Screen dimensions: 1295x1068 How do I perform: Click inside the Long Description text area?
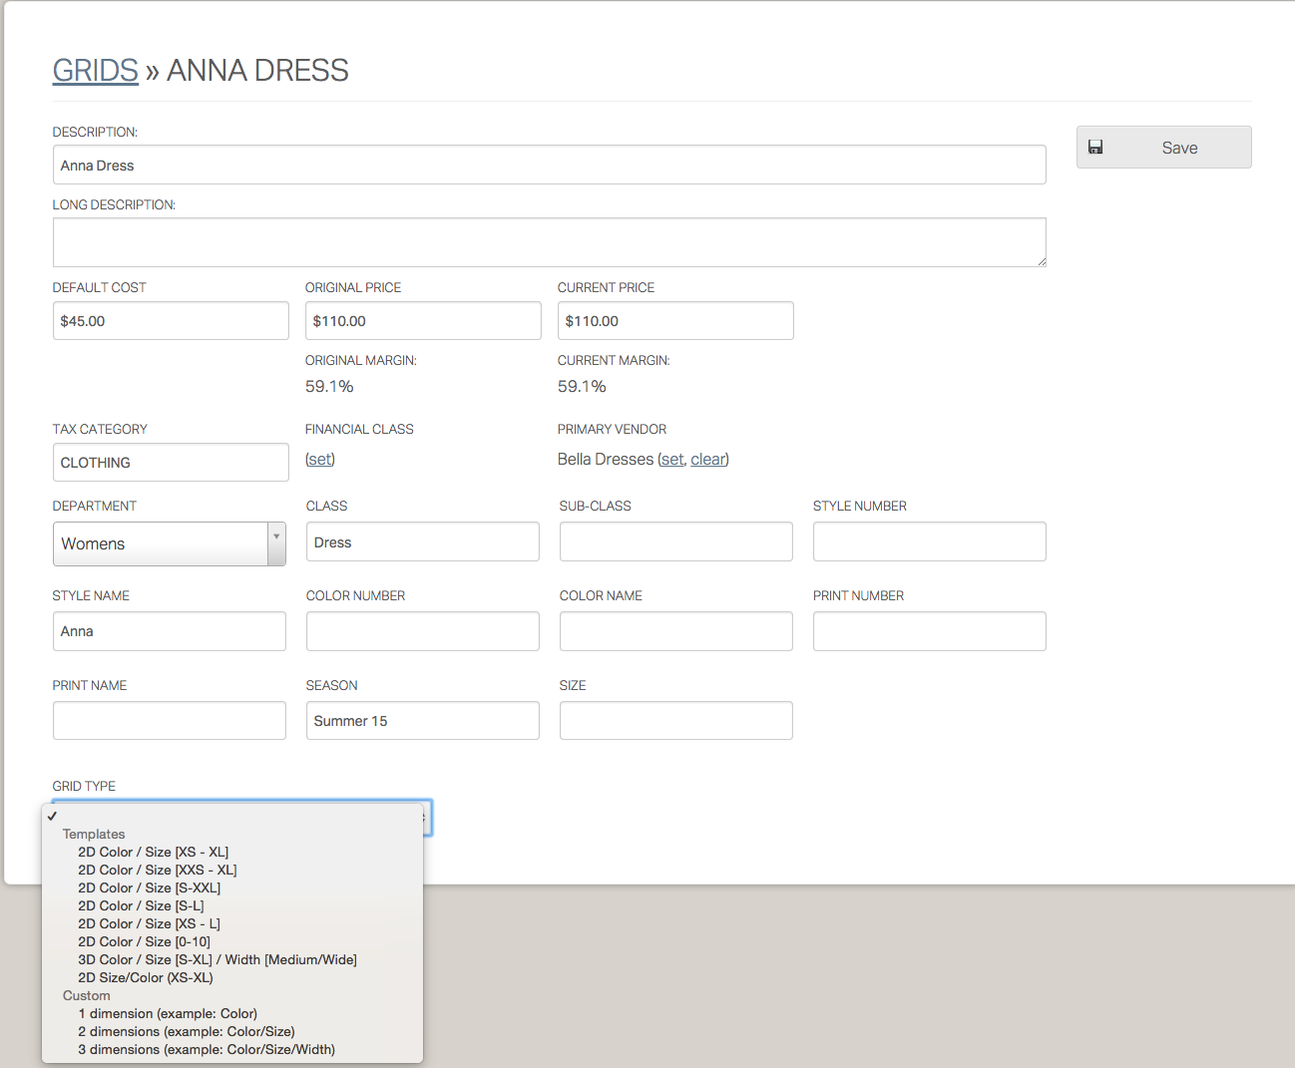[x=549, y=241]
